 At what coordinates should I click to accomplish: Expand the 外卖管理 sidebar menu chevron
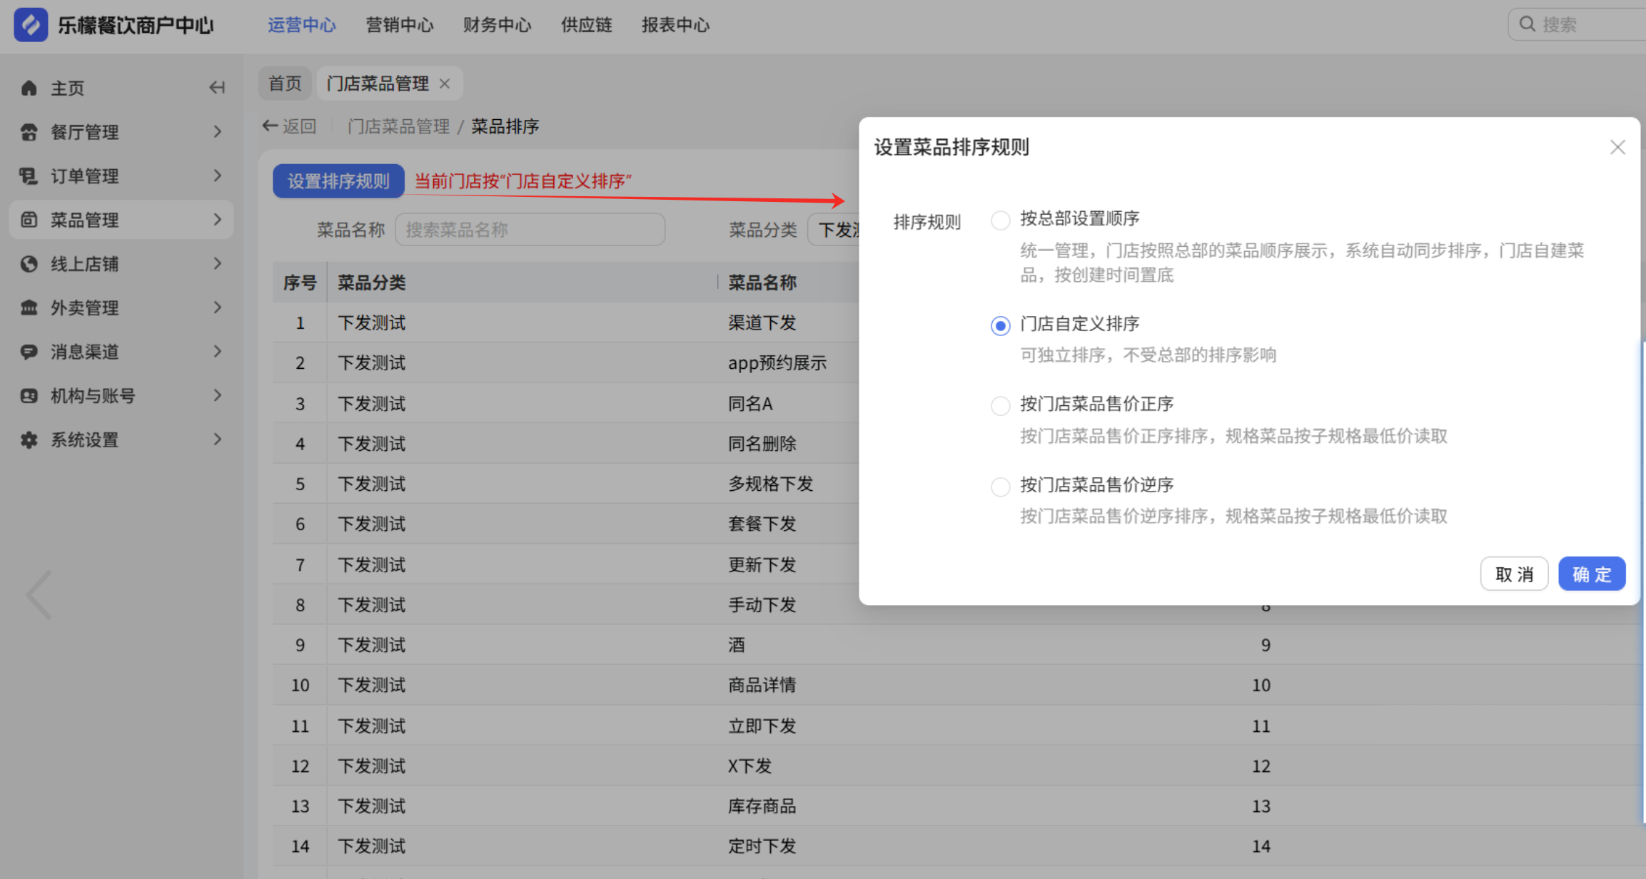tap(218, 308)
